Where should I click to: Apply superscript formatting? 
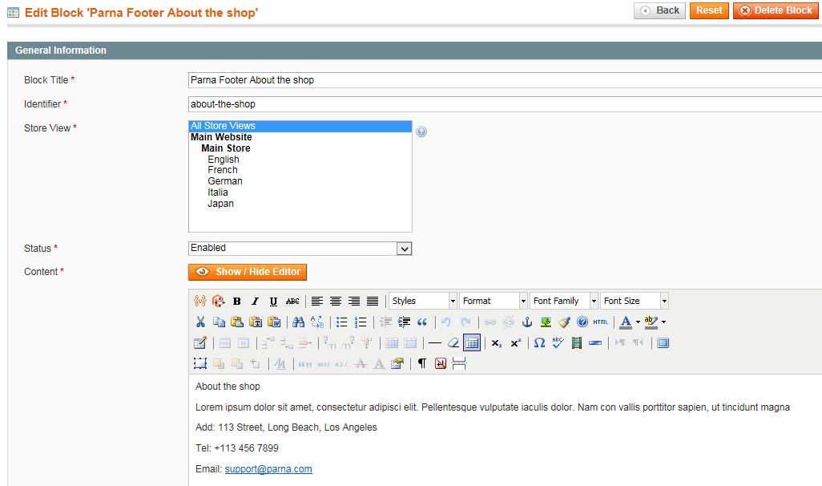point(515,342)
